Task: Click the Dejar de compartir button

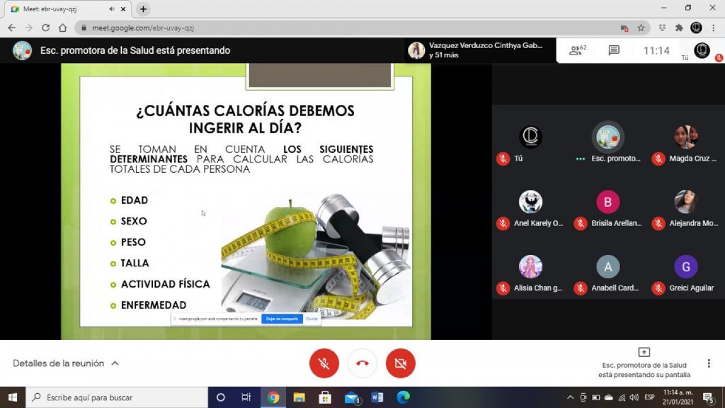Action: point(282,319)
